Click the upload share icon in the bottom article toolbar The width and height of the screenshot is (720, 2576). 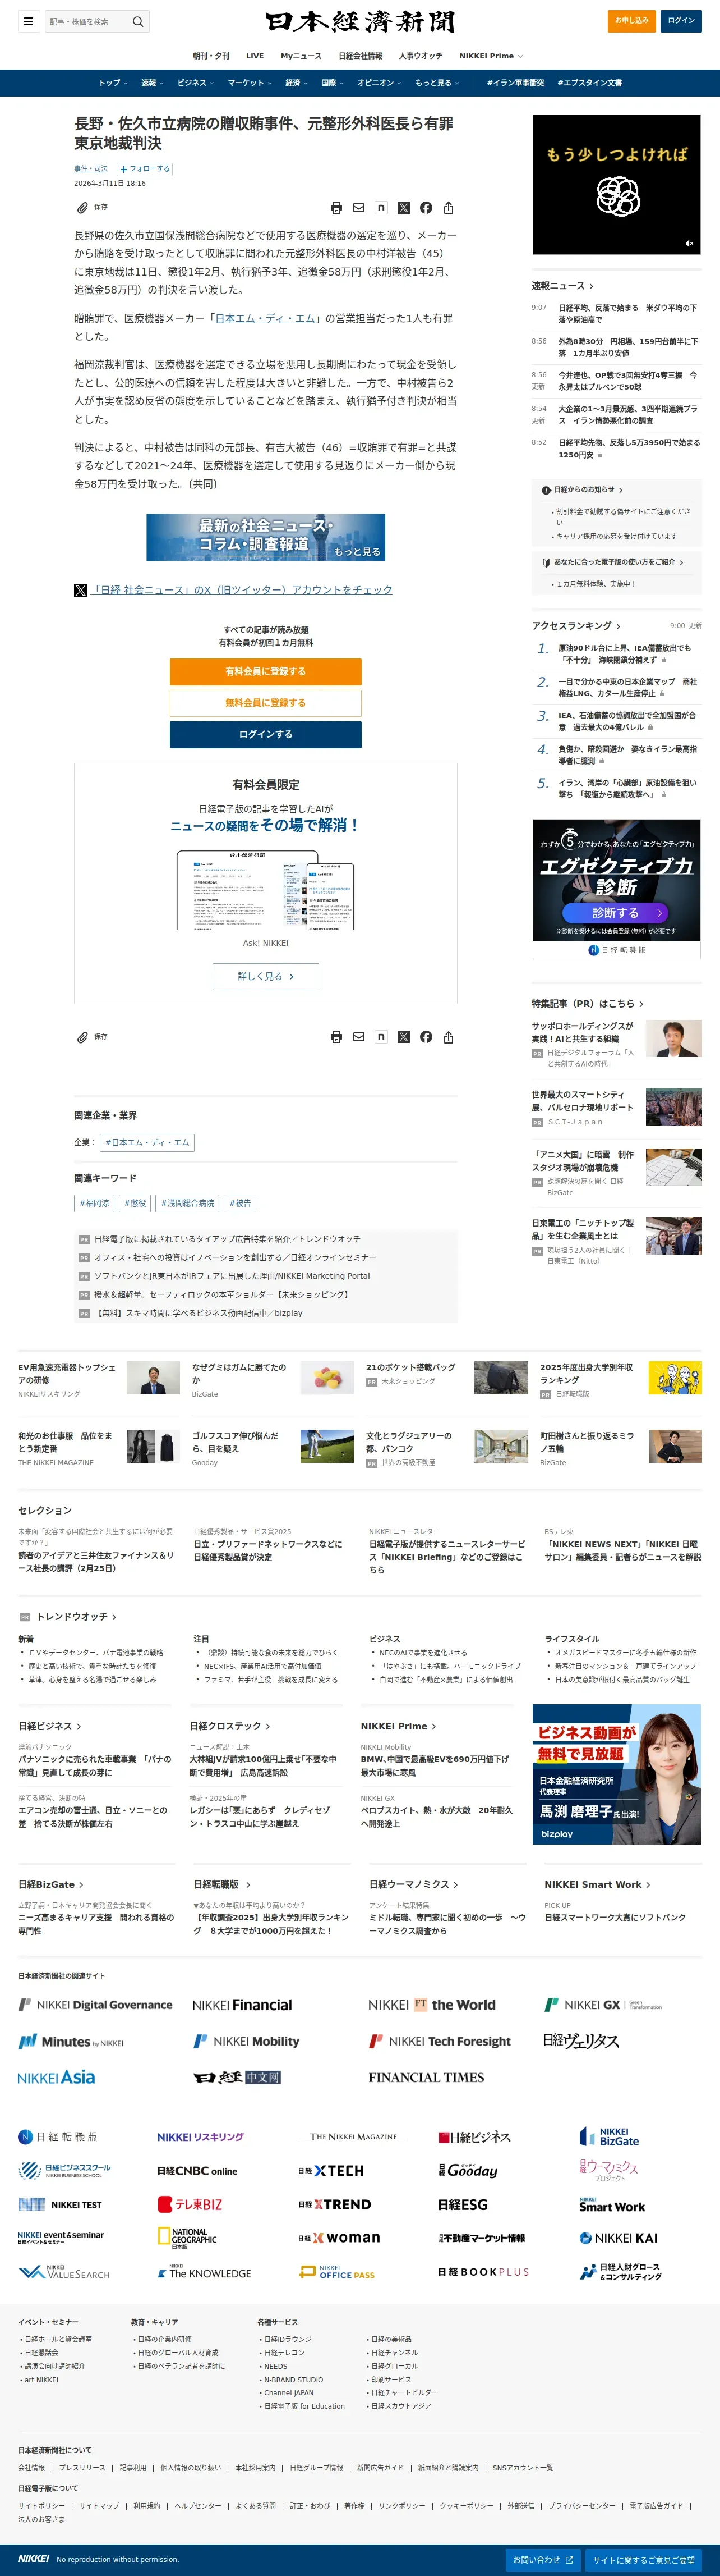(449, 1037)
